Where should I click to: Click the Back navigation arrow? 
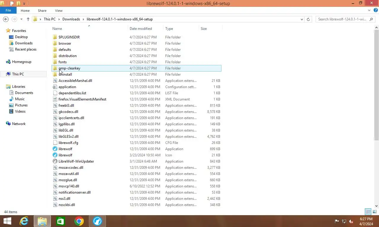[x=6, y=19]
